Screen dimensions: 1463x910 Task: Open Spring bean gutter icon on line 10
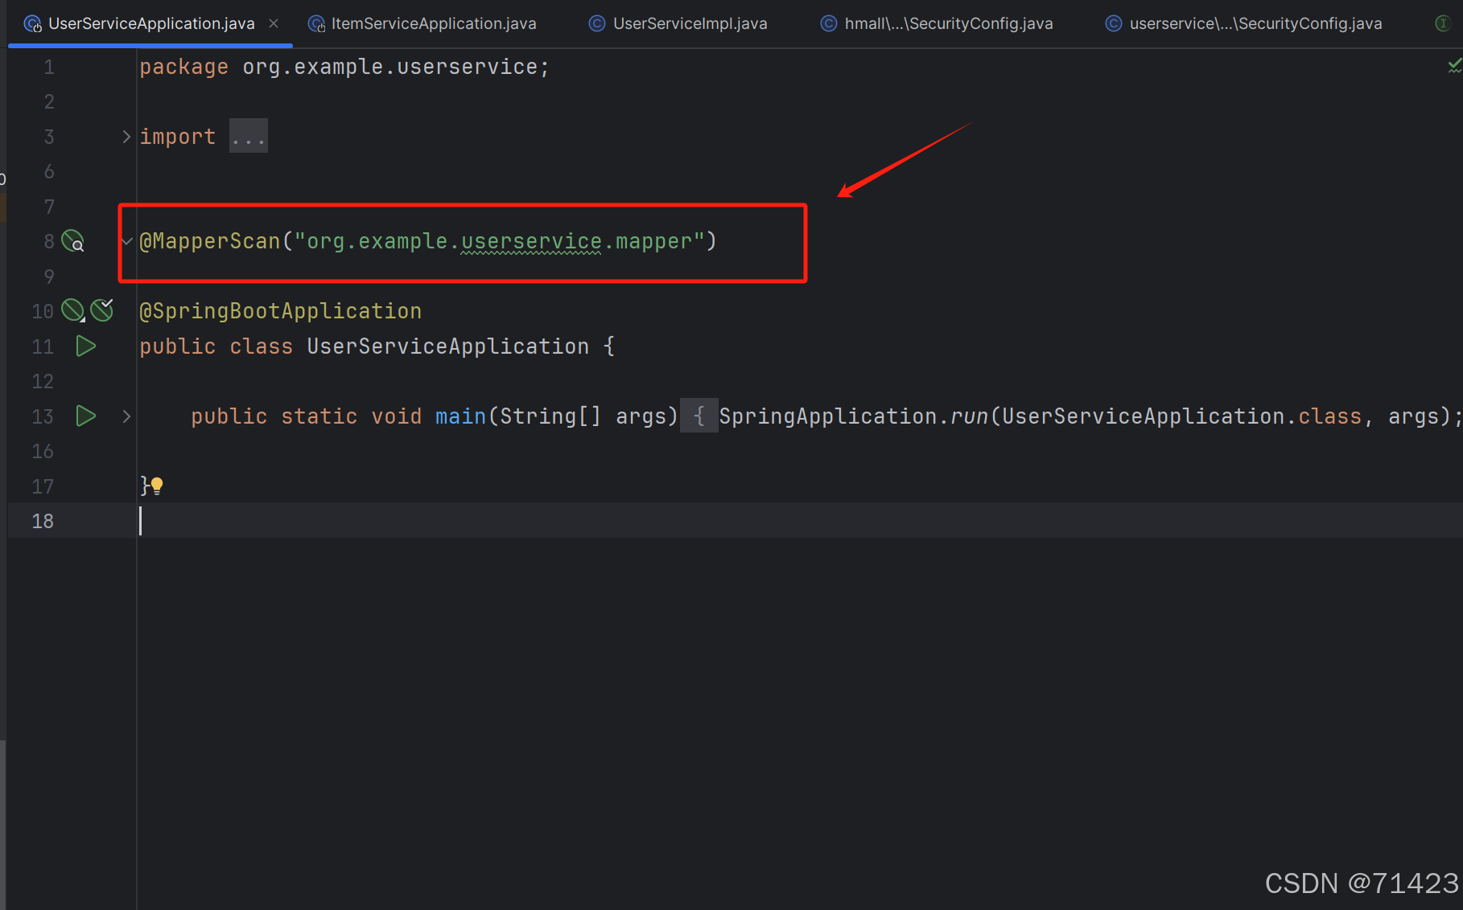click(72, 309)
